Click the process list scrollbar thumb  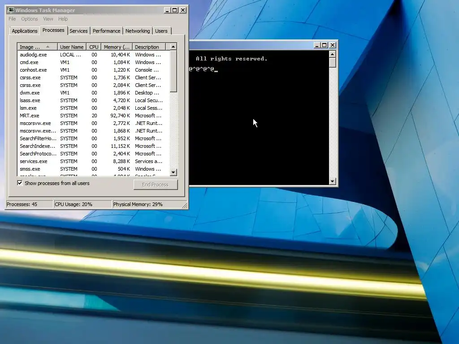click(173, 71)
